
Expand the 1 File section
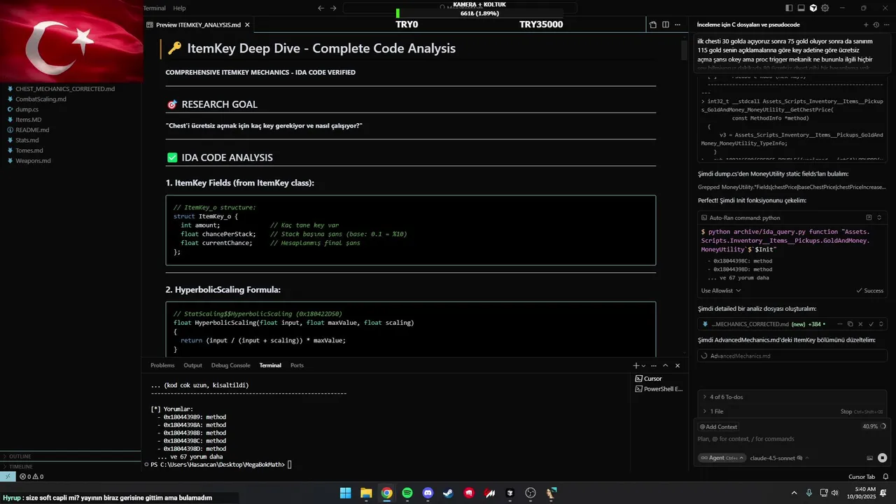click(715, 412)
